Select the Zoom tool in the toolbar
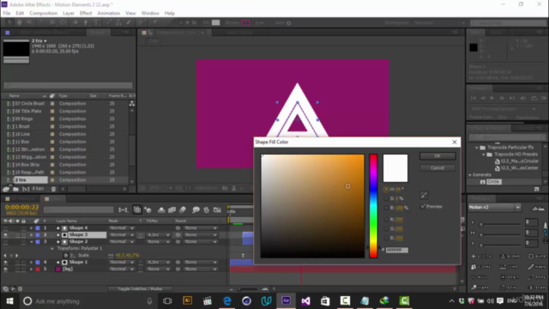Image resolution: width=549 pixels, height=309 pixels. [x=30, y=22]
